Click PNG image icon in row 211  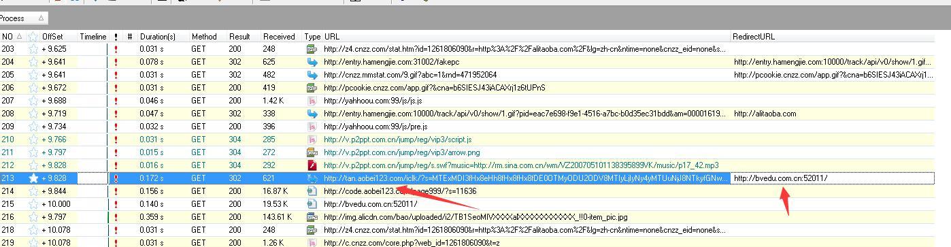click(312, 152)
